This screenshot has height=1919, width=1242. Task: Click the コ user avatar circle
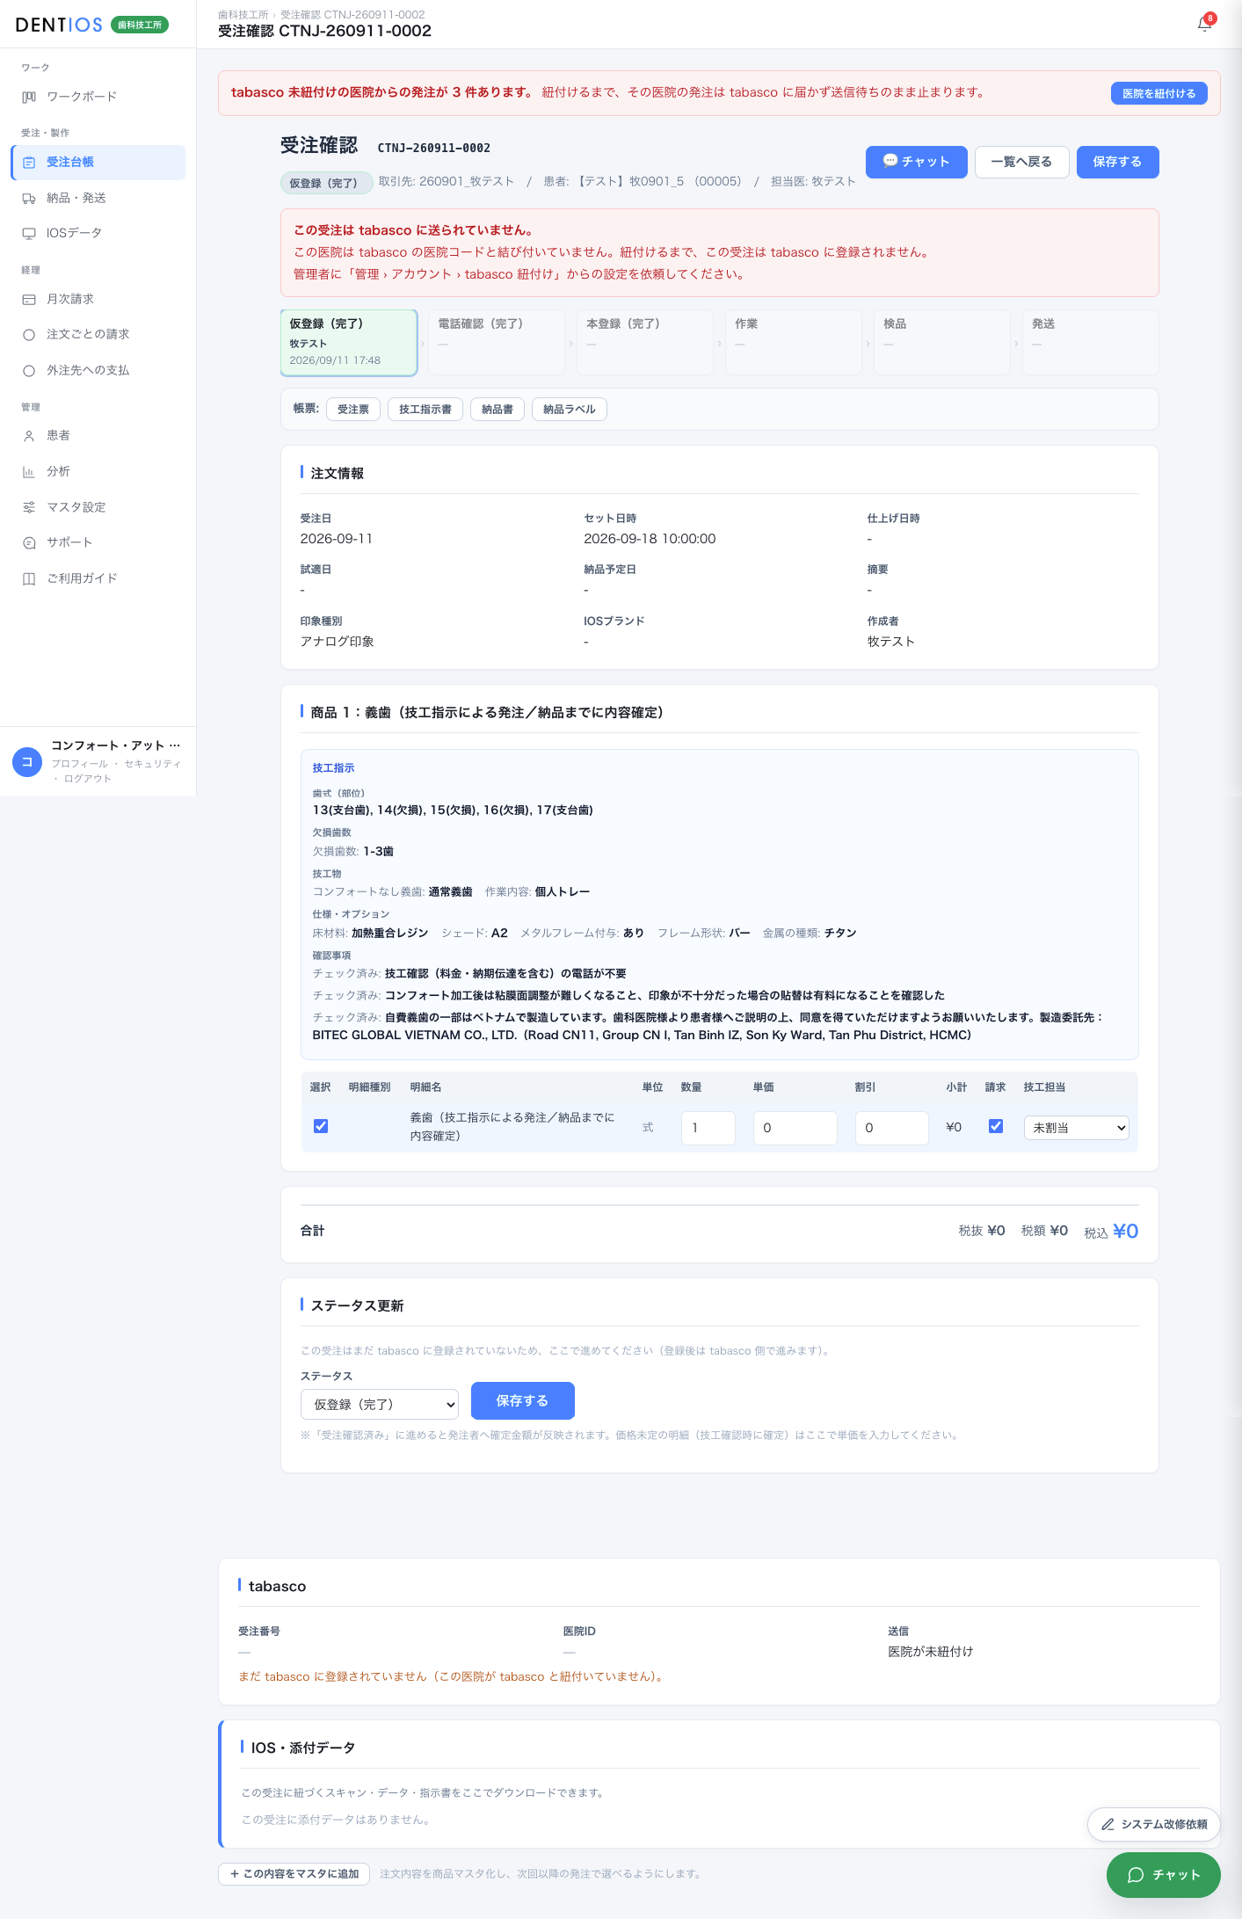pos(27,762)
